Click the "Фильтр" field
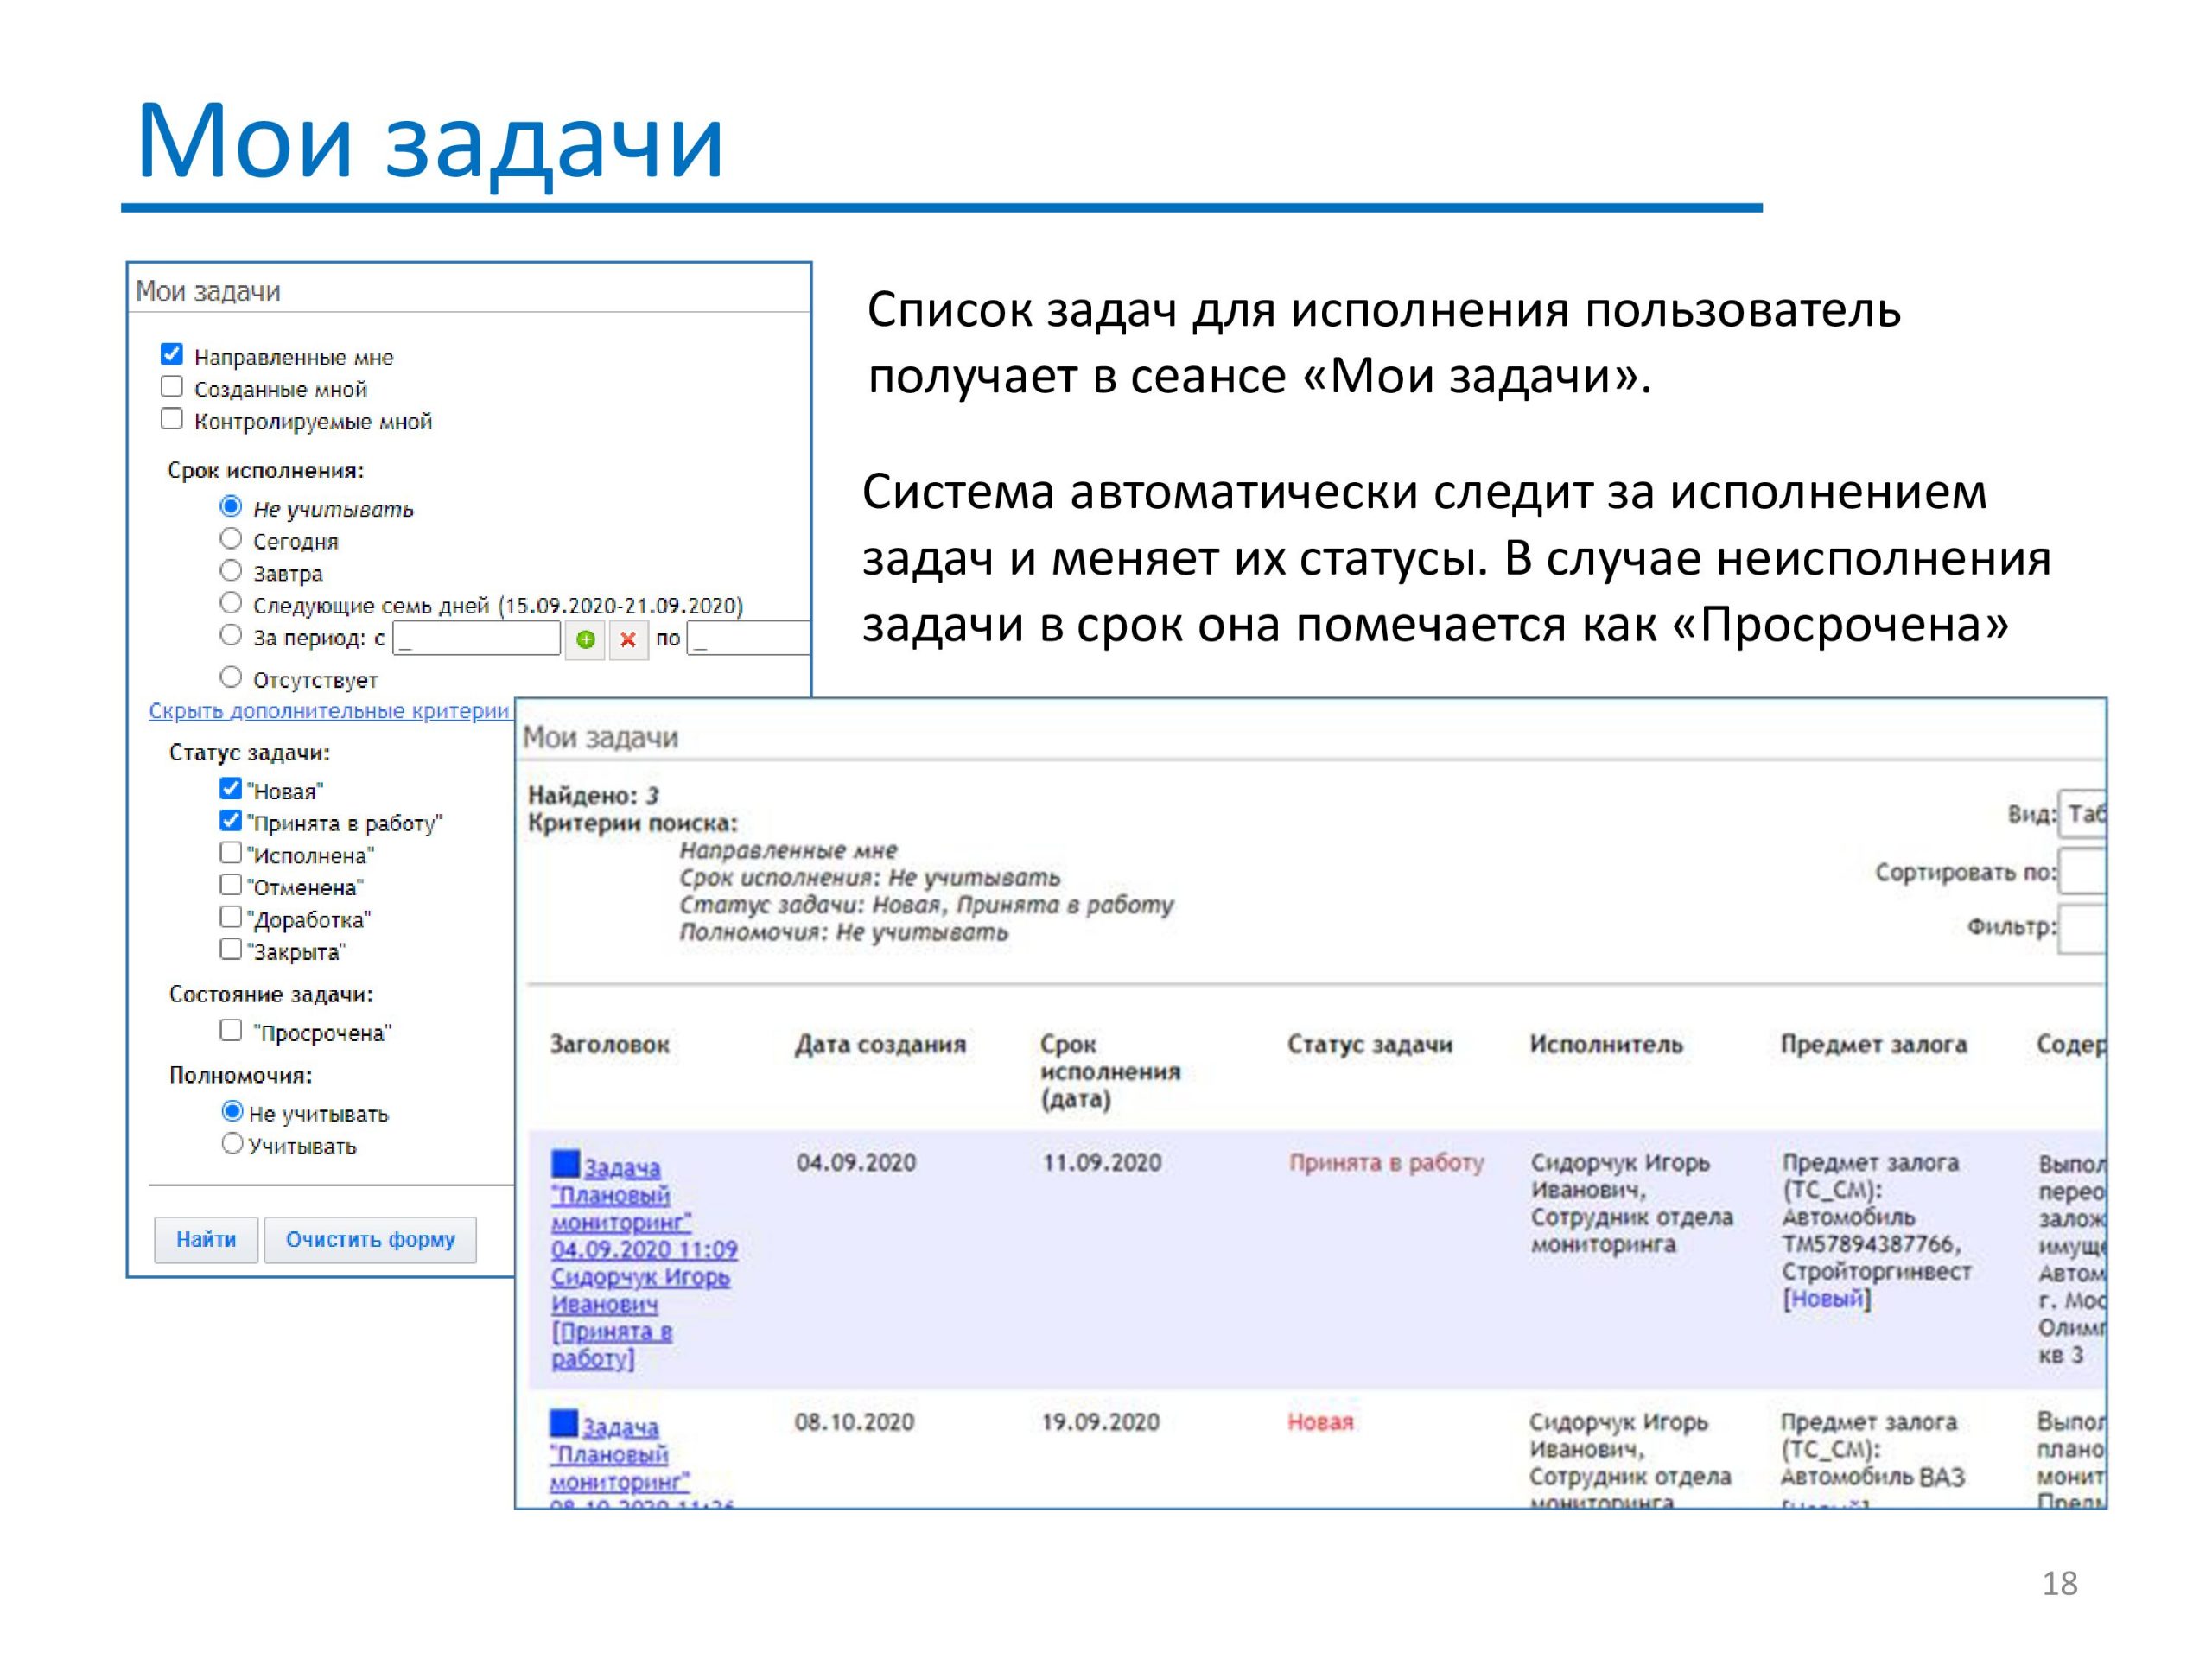 [2082, 929]
